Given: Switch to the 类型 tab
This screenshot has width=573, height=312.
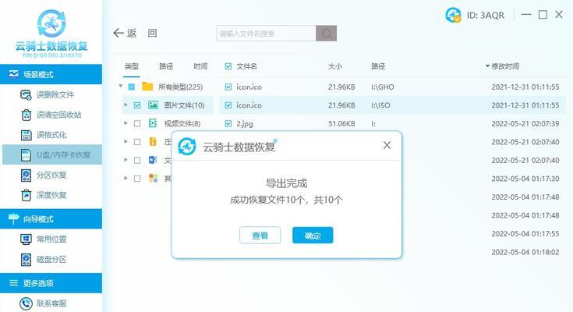Looking at the screenshot, I should (132, 66).
